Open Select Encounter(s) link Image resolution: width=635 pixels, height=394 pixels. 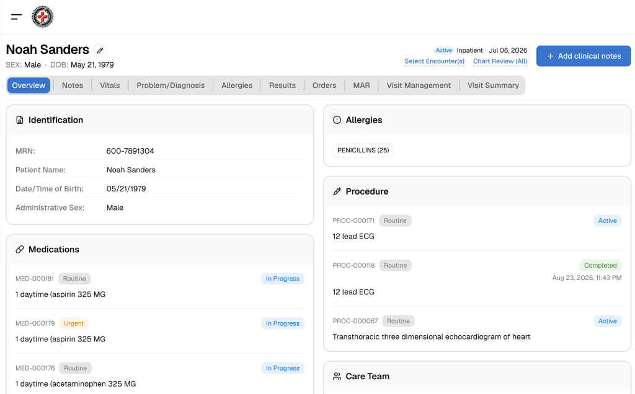pyautogui.click(x=435, y=61)
